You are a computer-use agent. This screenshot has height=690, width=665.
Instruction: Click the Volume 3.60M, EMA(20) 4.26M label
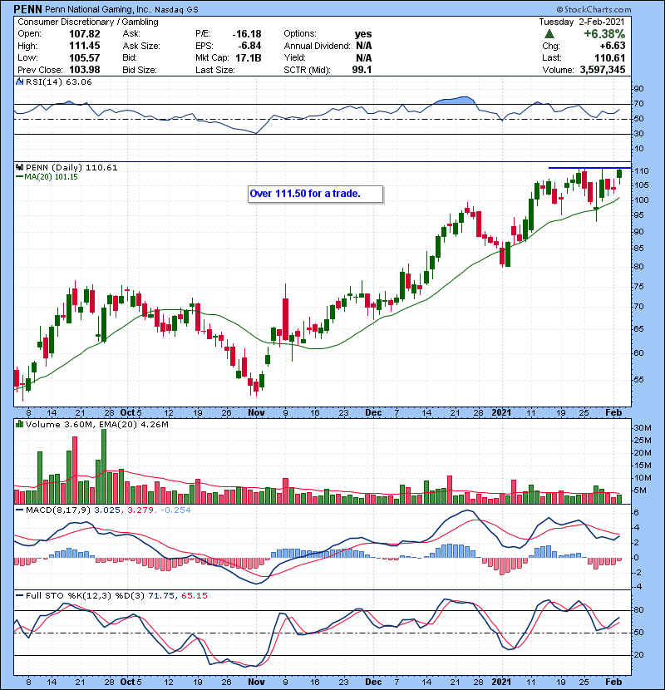tap(96, 424)
